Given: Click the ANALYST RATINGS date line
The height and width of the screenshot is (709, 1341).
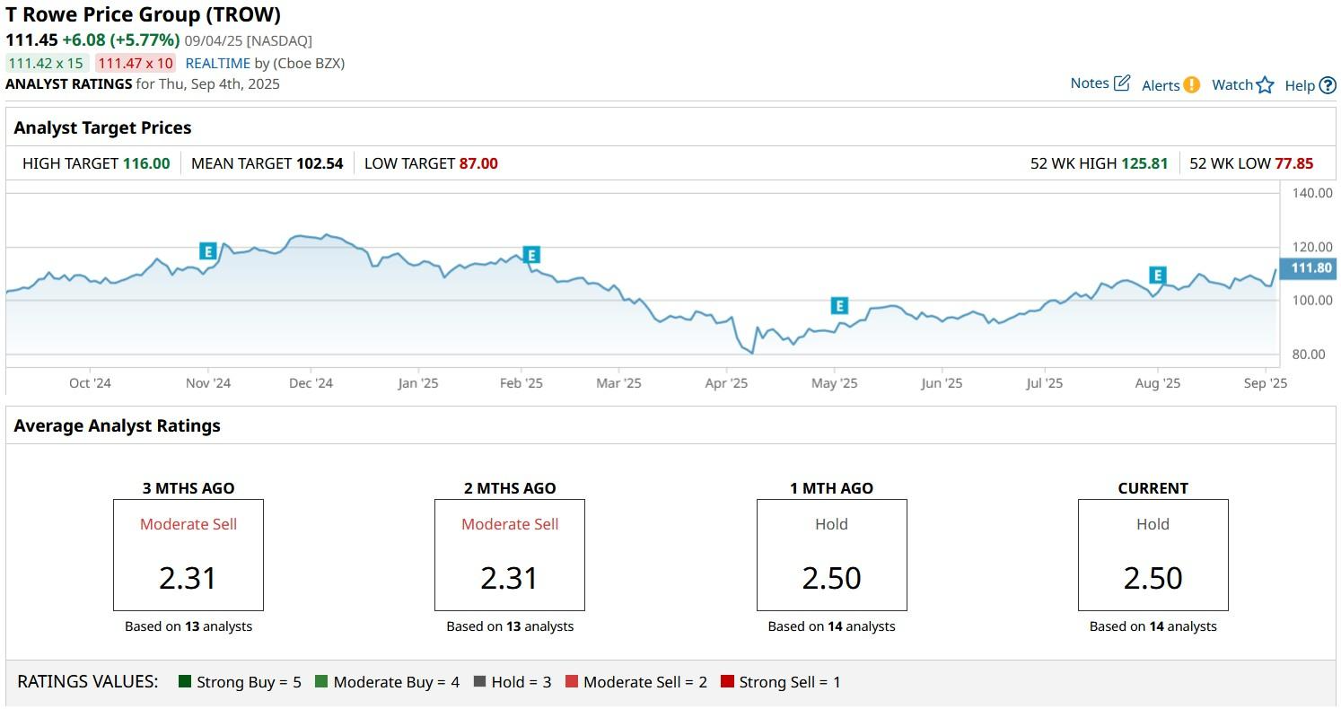Looking at the screenshot, I should (x=143, y=83).
